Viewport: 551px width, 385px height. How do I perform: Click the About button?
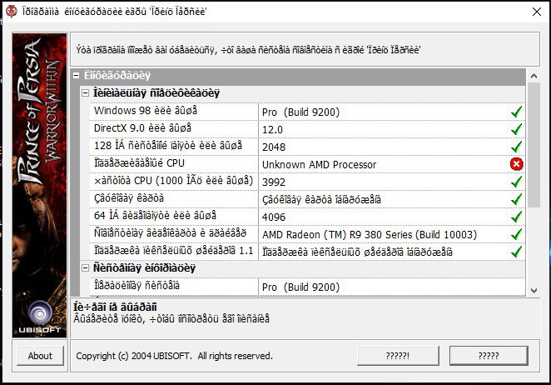pos(40,356)
